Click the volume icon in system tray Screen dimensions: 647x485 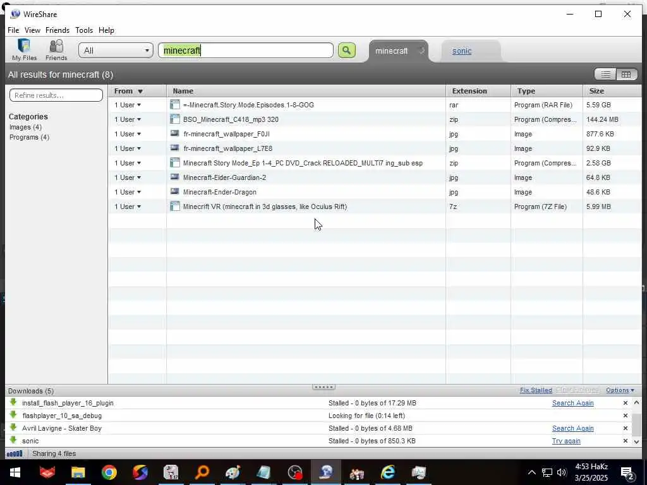[x=562, y=472]
